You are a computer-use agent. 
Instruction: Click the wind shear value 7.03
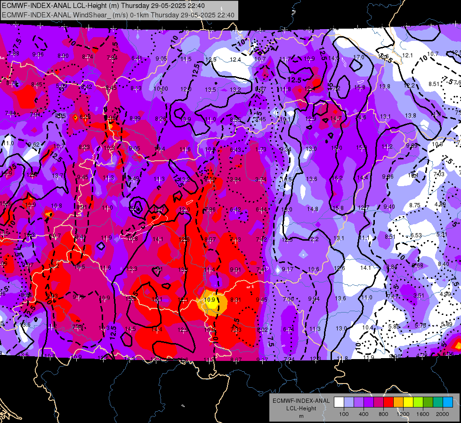[439, 174]
